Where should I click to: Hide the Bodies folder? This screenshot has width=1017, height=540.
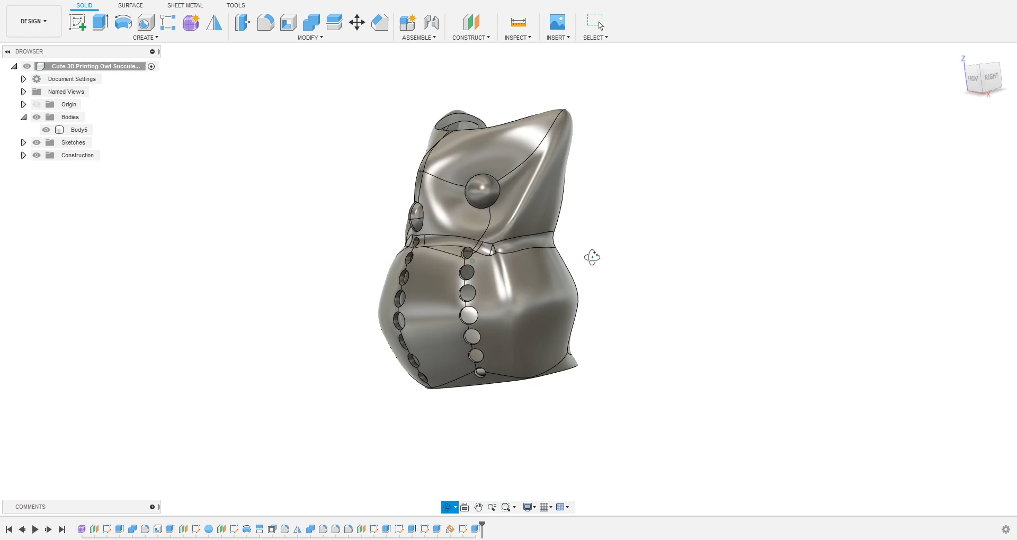tap(37, 117)
